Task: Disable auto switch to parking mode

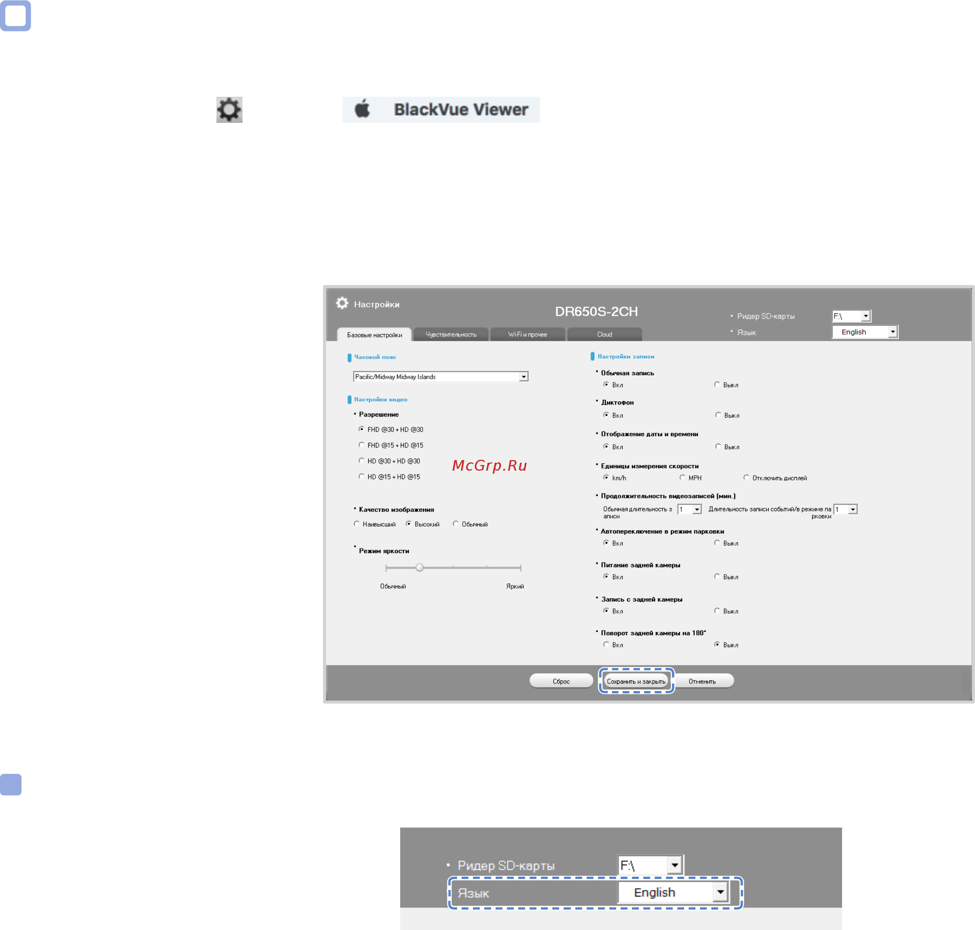Action: click(717, 543)
